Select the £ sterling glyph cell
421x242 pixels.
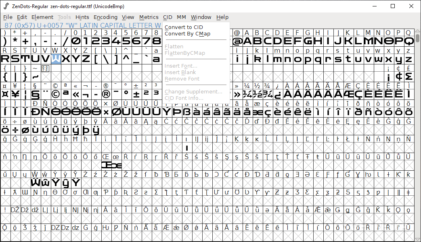pyautogui.click(x=409, y=77)
